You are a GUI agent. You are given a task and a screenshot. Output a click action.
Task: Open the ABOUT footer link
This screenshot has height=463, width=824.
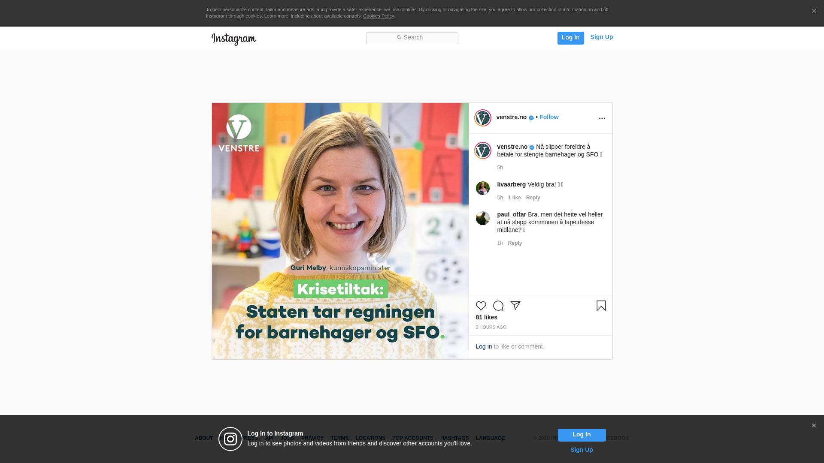(203, 438)
